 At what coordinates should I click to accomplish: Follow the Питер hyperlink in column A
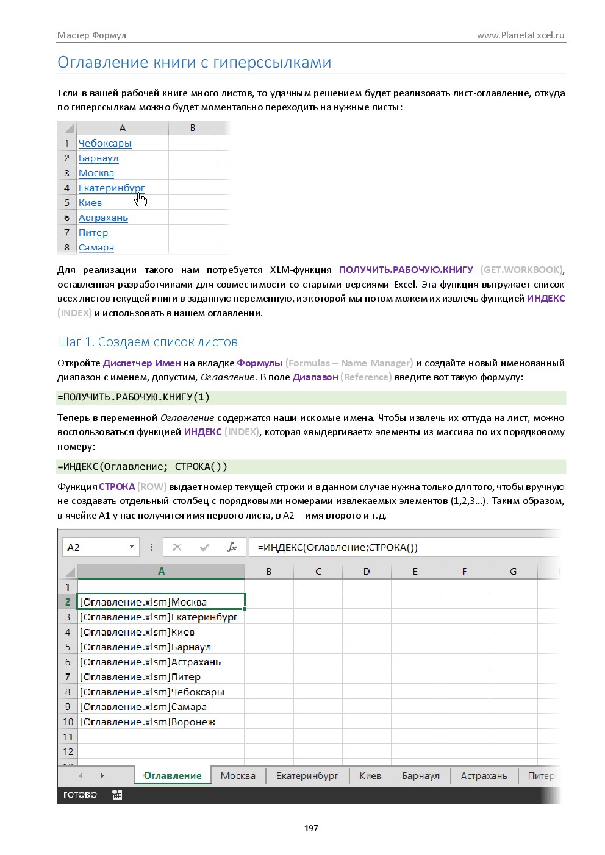tap(93, 233)
